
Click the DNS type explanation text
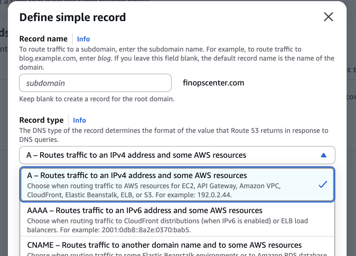(173, 135)
